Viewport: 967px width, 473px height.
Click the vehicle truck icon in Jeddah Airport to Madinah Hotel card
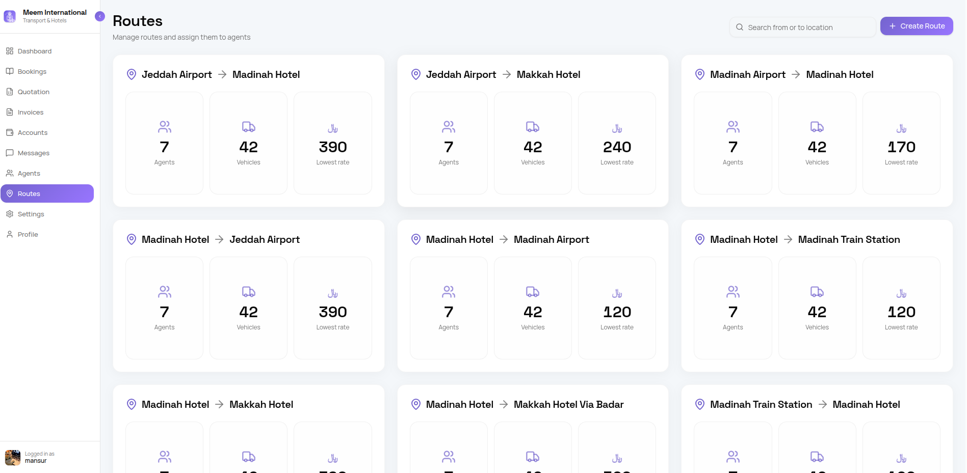[x=249, y=127]
